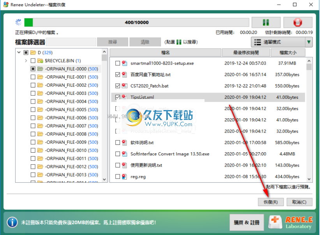Screen dimensions: 321x235
Task: Click the $RECYCLE.BIN folder icon
Action: point(41,61)
